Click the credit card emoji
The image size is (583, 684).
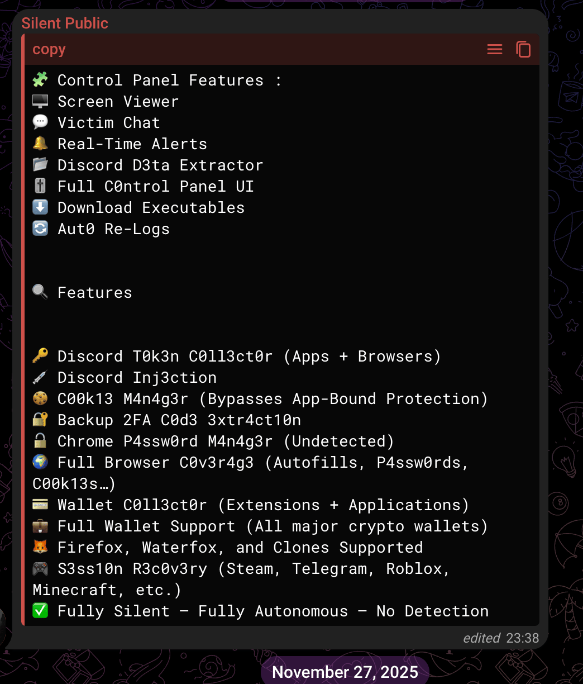pos(40,505)
